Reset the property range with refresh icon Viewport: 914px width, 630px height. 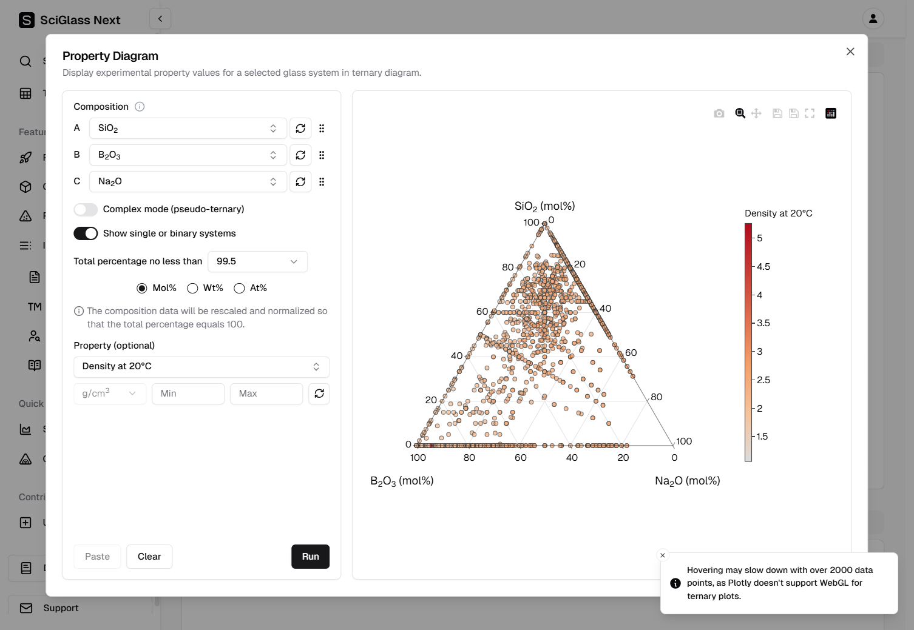tap(319, 394)
